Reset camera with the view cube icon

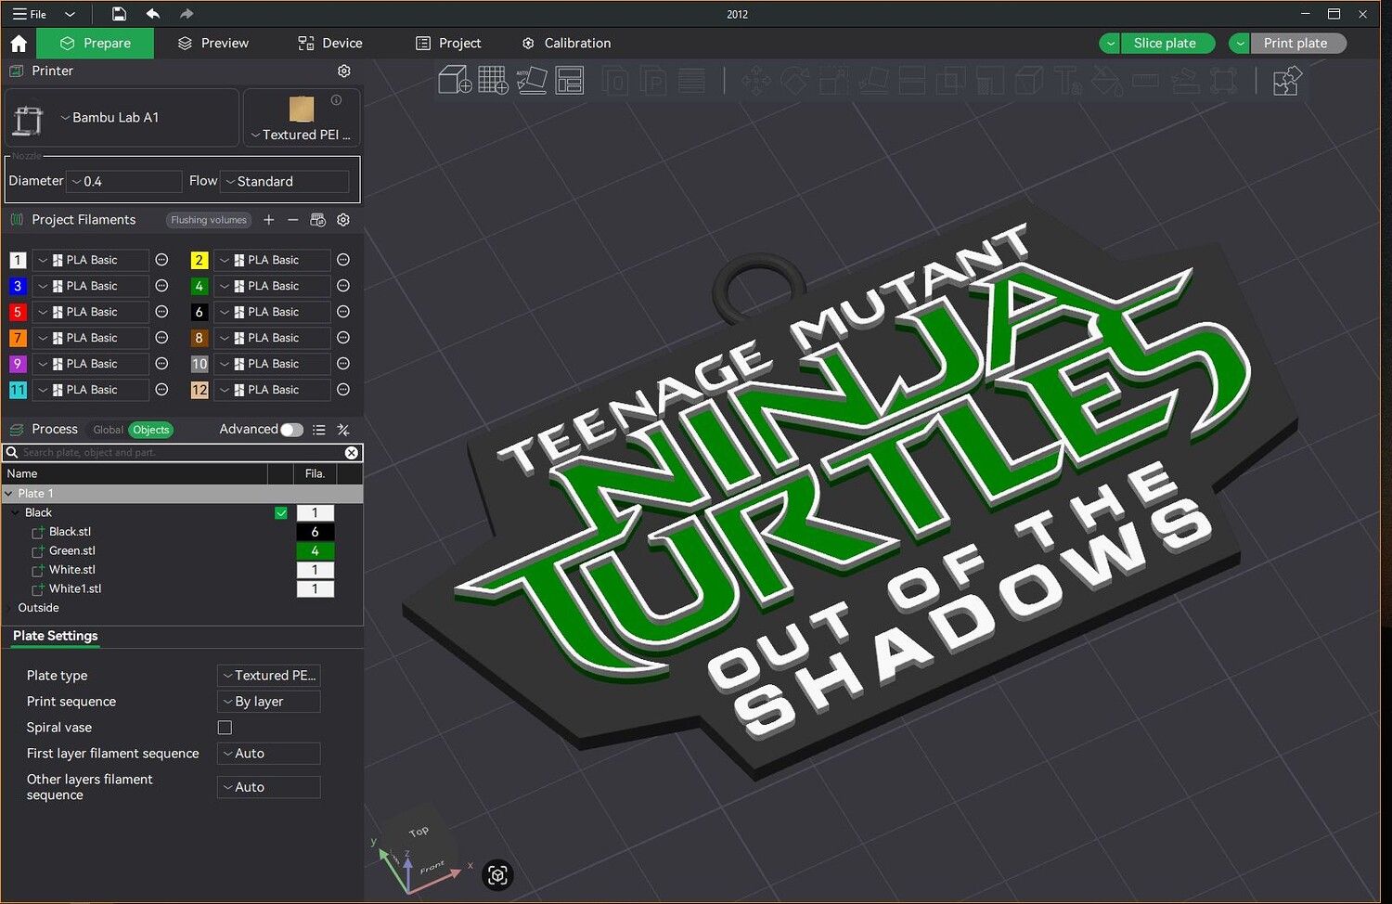497,875
